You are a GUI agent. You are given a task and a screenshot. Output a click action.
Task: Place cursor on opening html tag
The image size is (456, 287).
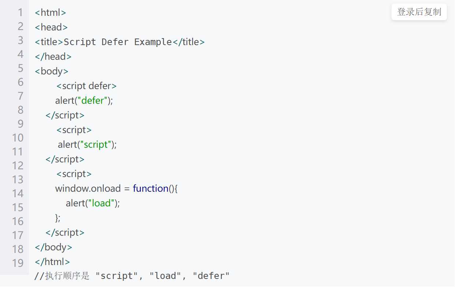50,12
